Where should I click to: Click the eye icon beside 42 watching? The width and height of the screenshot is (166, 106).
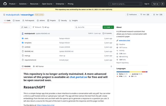click(x=117, y=57)
